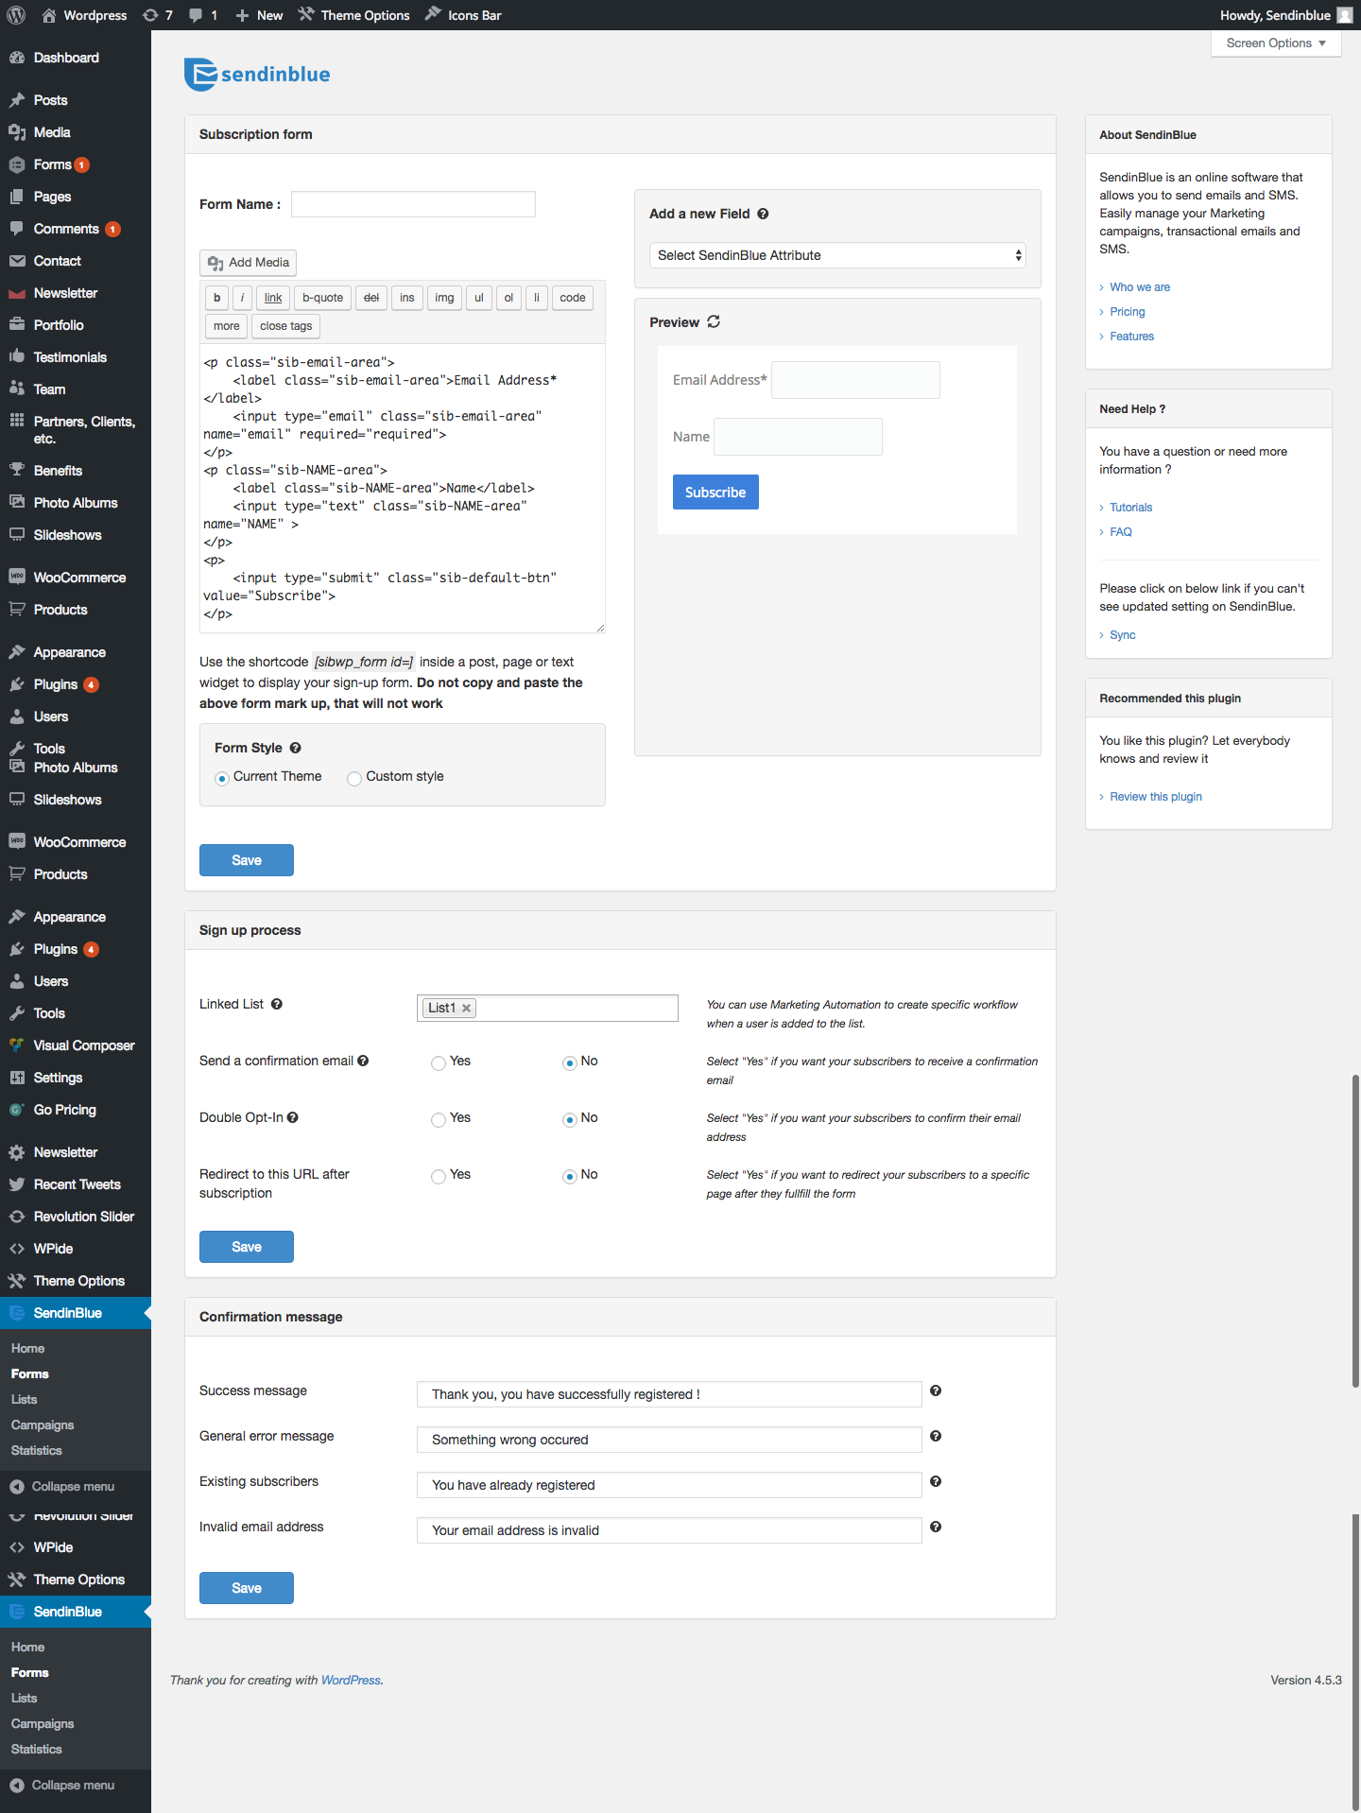
Task: Click the New item in admin bar
Action: pyautogui.click(x=259, y=15)
